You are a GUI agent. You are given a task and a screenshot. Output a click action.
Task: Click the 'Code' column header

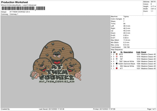138,52
